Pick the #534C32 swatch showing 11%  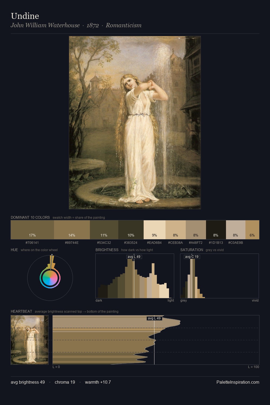click(104, 230)
